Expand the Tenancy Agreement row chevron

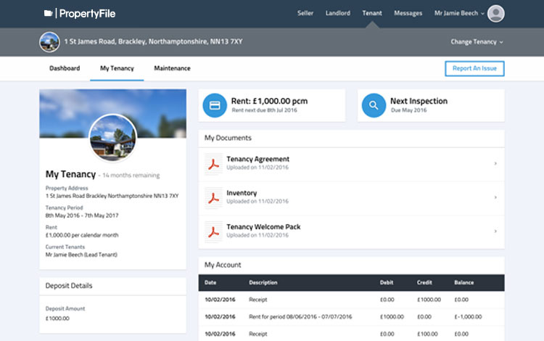(495, 164)
